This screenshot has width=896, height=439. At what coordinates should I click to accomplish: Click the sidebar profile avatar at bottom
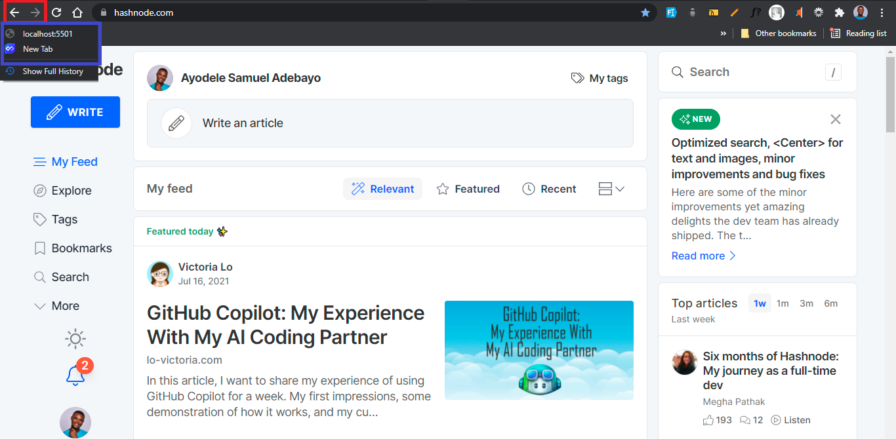(75, 423)
